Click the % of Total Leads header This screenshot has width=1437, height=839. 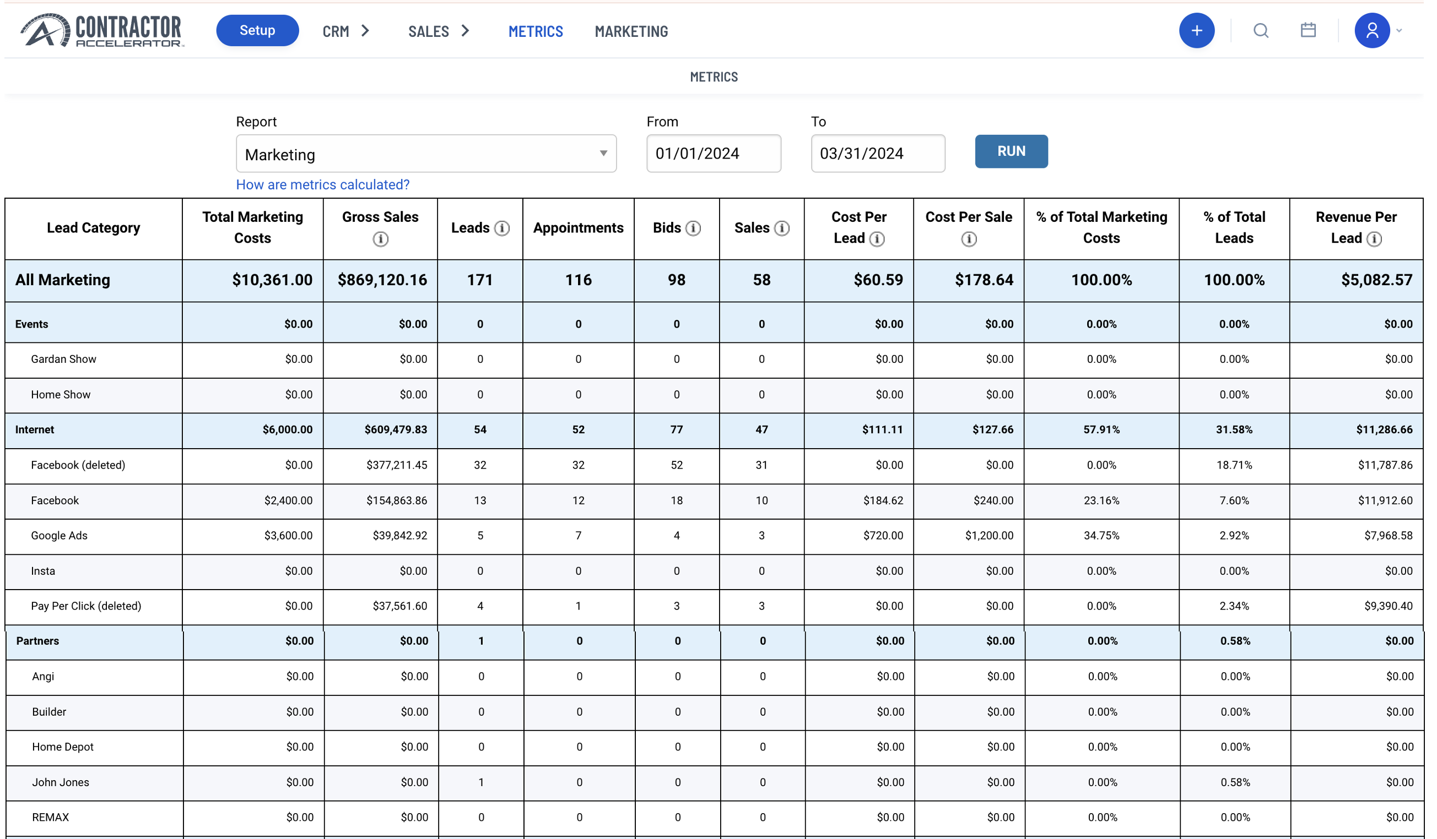tap(1234, 227)
